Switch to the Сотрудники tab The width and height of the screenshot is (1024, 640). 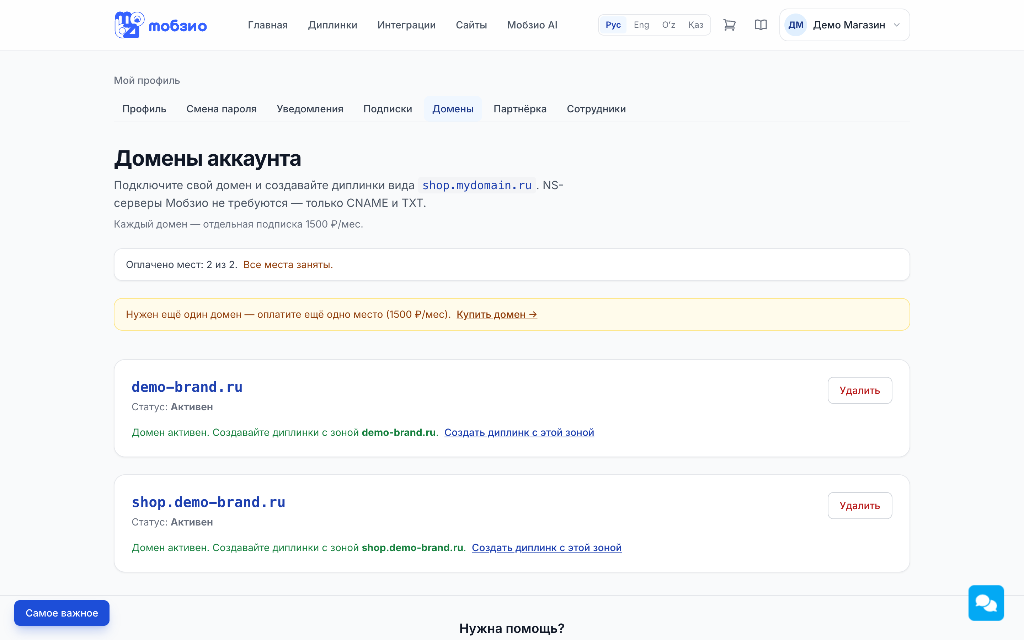point(596,109)
